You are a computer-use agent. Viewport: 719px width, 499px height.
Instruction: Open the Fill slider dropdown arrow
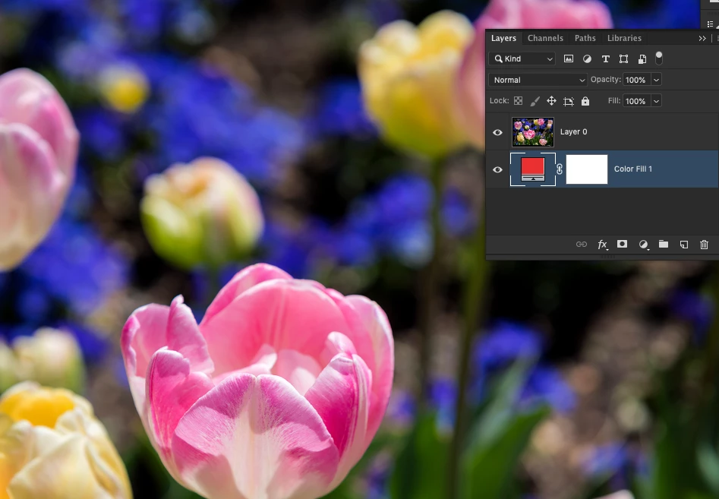pyautogui.click(x=656, y=101)
